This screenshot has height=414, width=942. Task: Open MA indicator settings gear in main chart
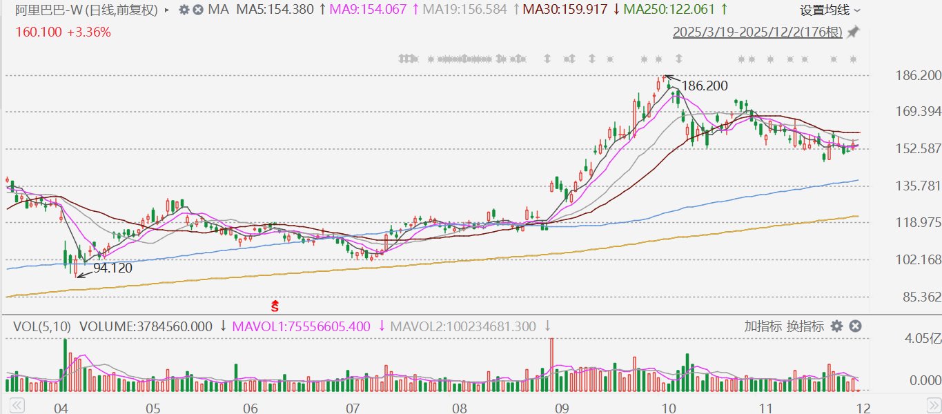pos(184,10)
